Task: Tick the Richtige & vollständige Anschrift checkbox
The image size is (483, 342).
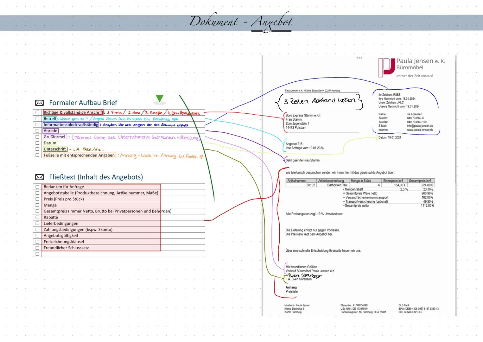Action: pos(37,112)
